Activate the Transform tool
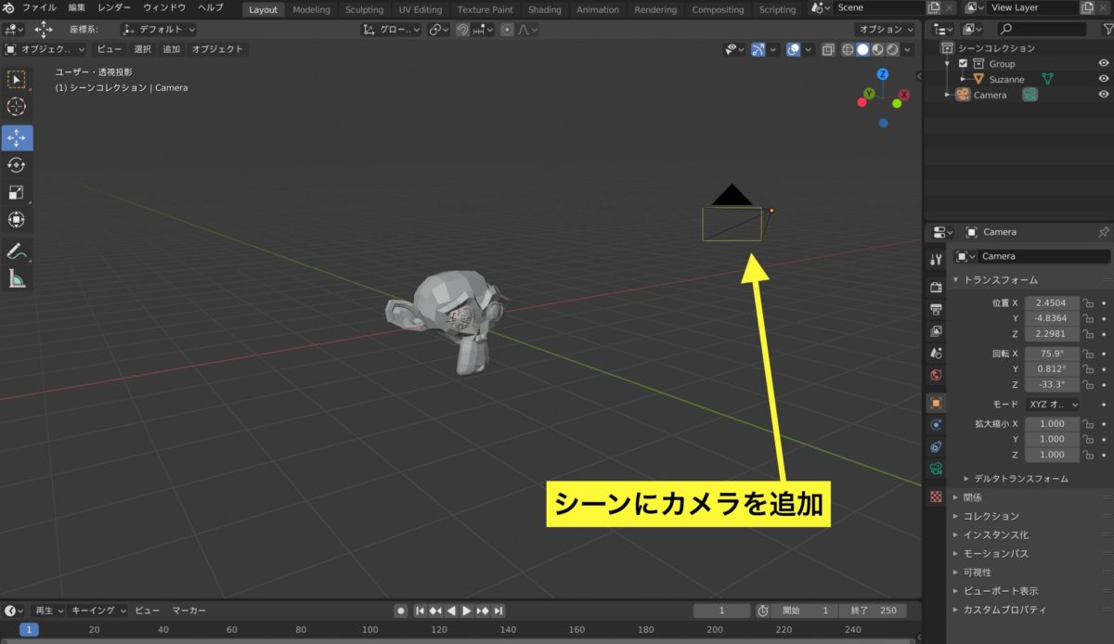Viewport: 1114px width, 644px height. point(17,219)
